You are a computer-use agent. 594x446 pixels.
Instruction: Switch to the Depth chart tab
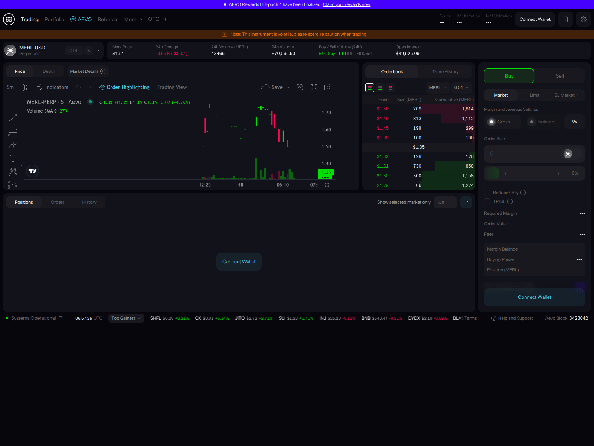pos(49,71)
